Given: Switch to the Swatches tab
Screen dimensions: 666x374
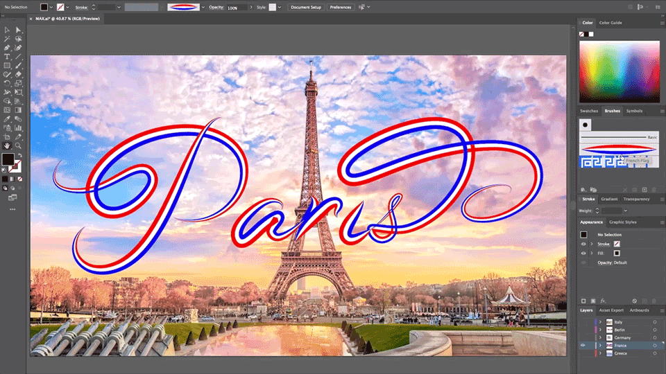Looking at the screenshot, I should coord(589,111).
